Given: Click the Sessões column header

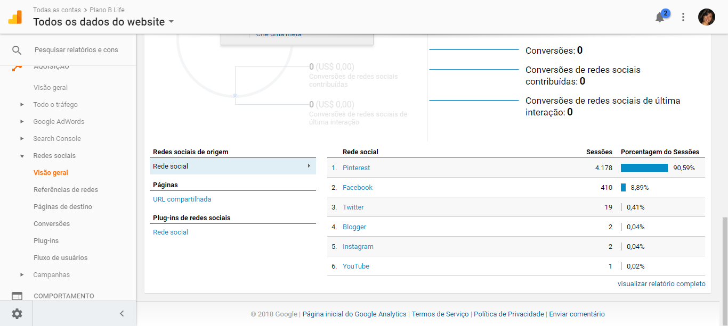Looking at the screenshot, I should [x=599, y=152].
